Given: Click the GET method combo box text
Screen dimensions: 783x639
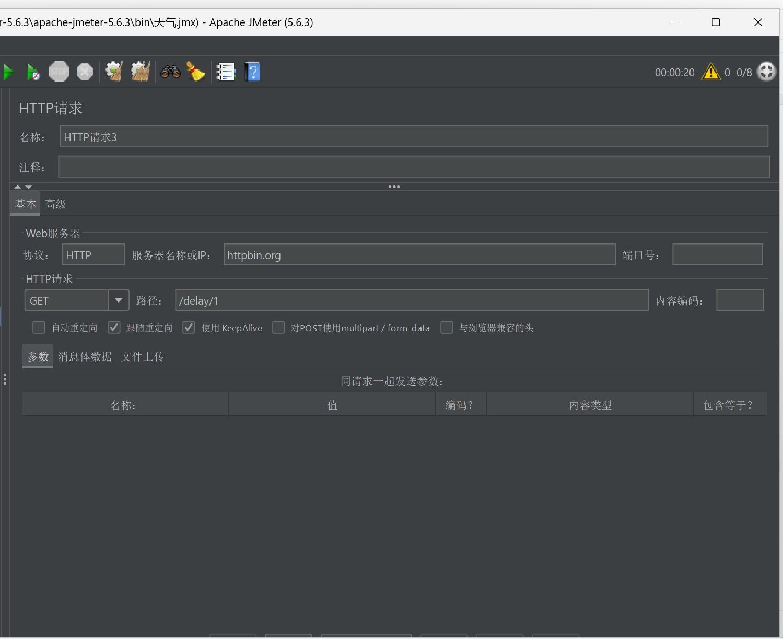Looking at the screenshot, I should 66,300.
